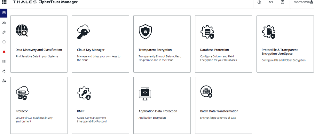Open the list records sidebar icon

coord(4,61)
